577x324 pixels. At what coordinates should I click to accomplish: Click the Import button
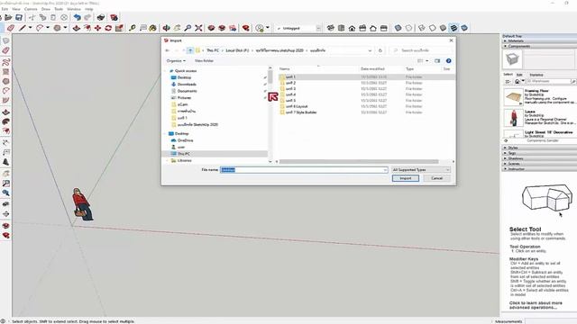pyautogui.click(x=405, y=178)
